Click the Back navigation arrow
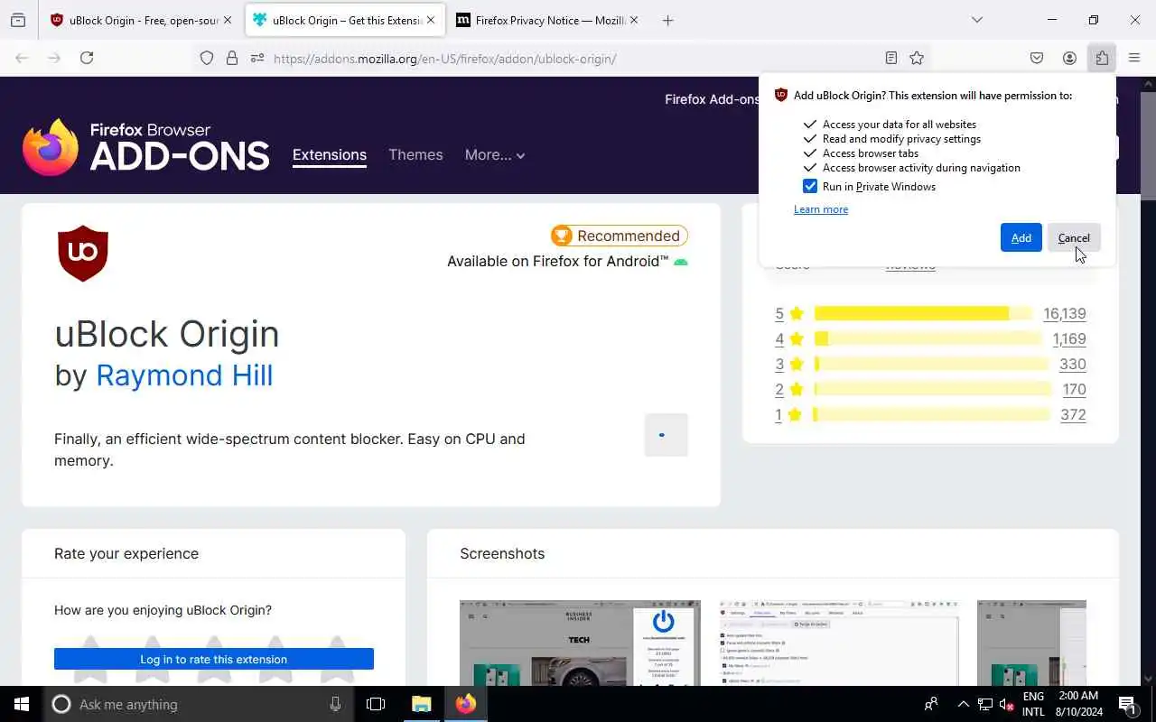This screenshot has height=722, width=1156. 22,58
